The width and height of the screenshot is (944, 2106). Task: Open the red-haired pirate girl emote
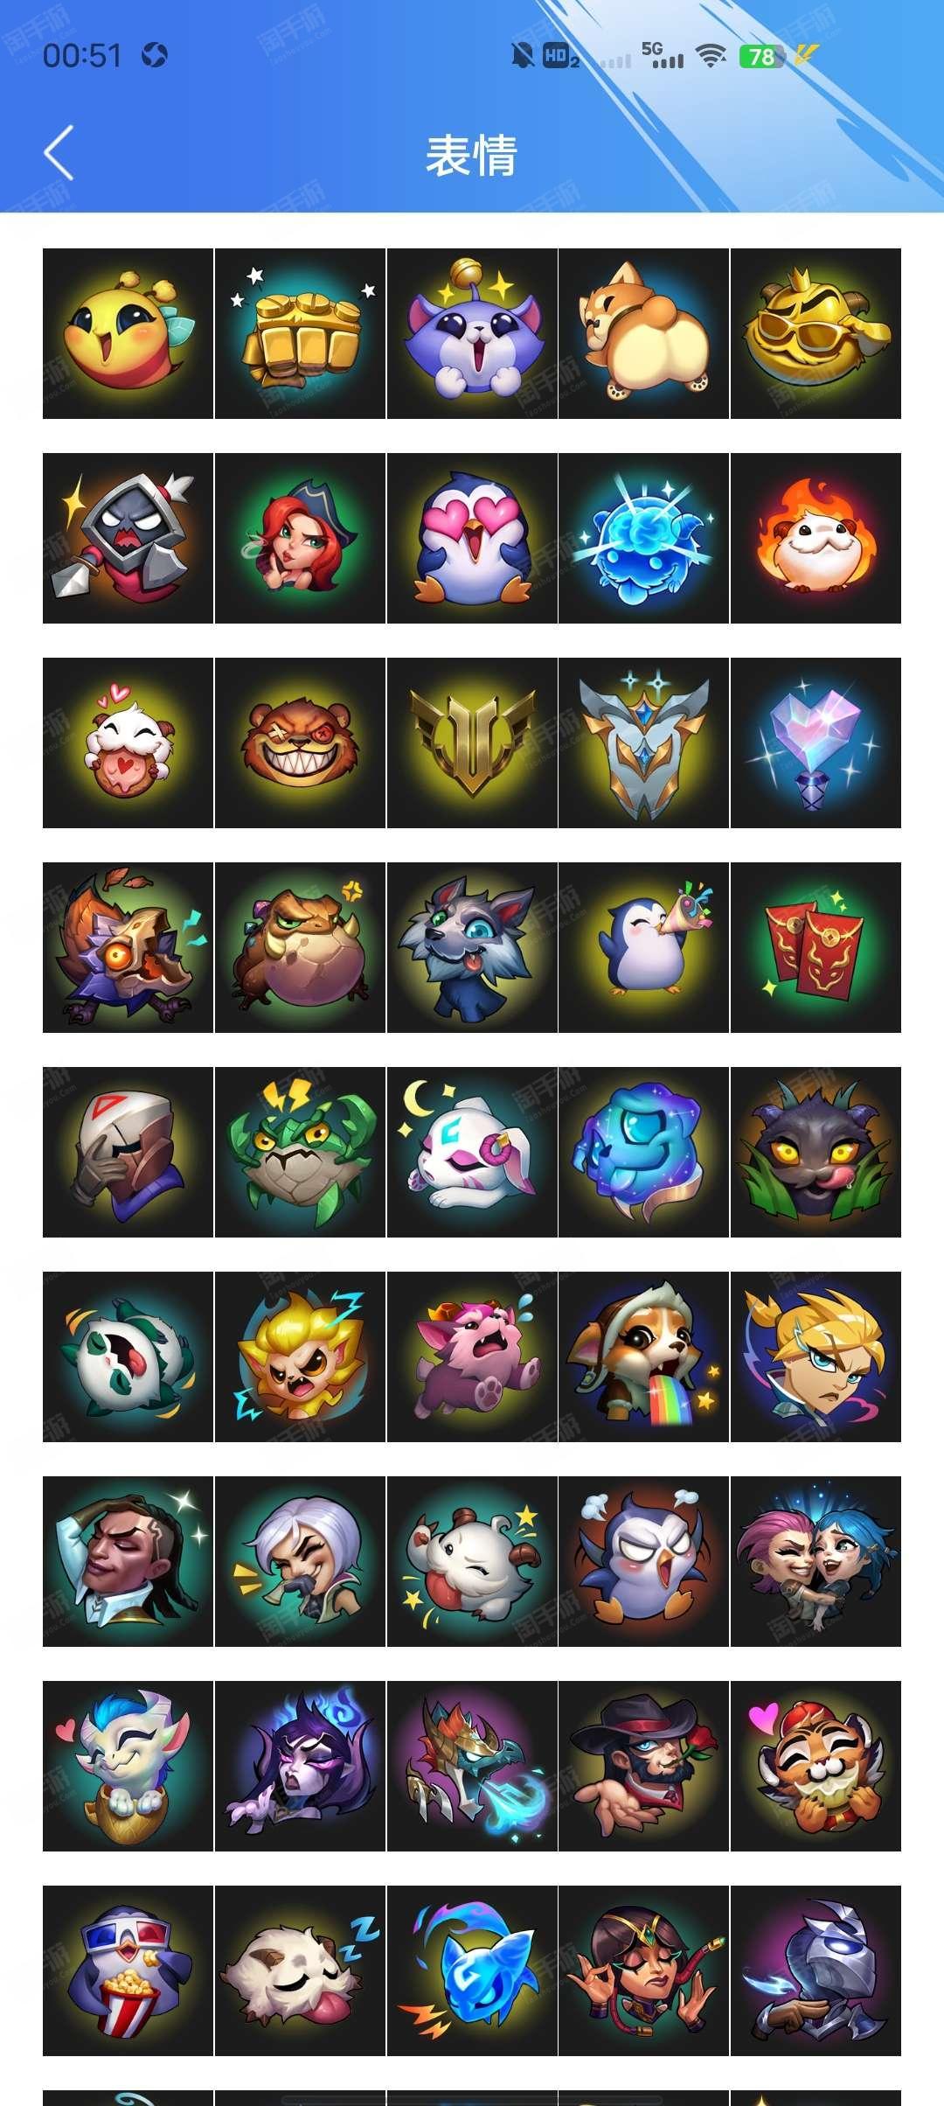tap(300, 538)
